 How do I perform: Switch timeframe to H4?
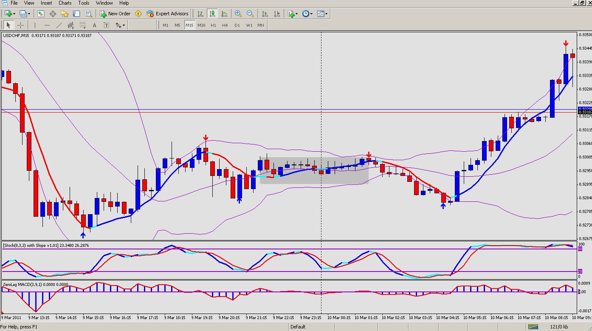tap(225, 25)
